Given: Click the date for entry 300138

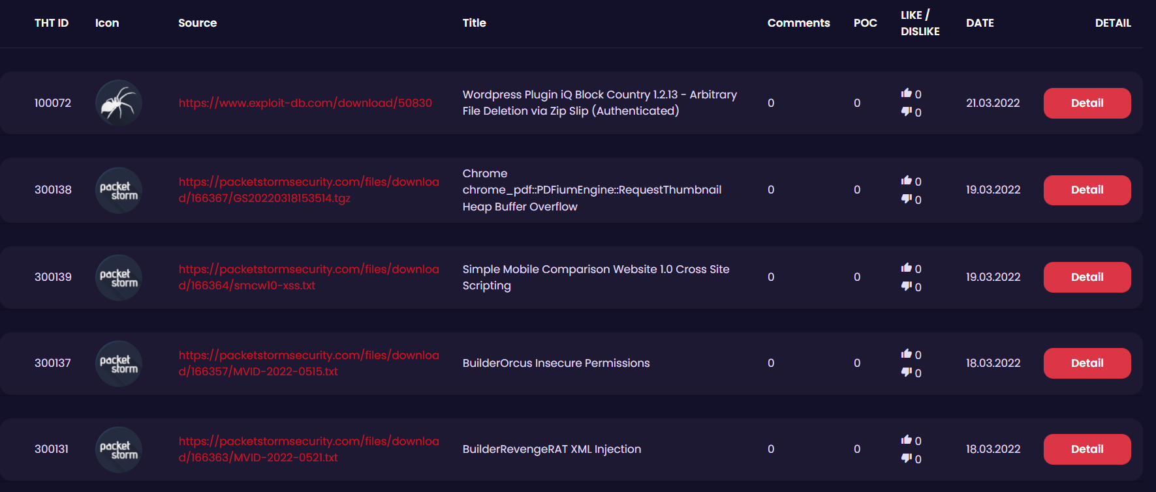Looking at the screenshot, I should [x=993, y=190].
